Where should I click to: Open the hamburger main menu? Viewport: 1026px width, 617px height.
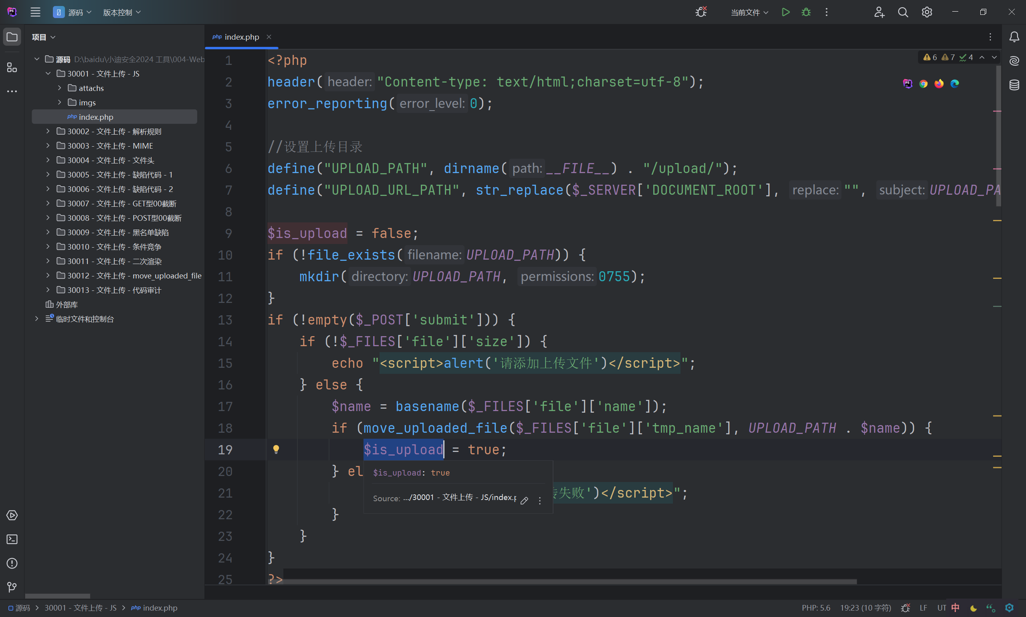(35, 12)
